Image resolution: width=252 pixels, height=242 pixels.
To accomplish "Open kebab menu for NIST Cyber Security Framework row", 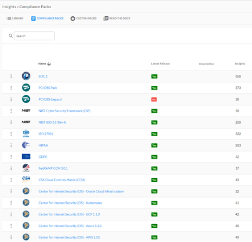I will coord(11,111).
